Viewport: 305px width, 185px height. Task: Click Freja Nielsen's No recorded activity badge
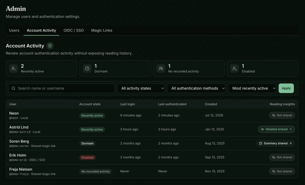pyautogui.click(x=96, y=171)
